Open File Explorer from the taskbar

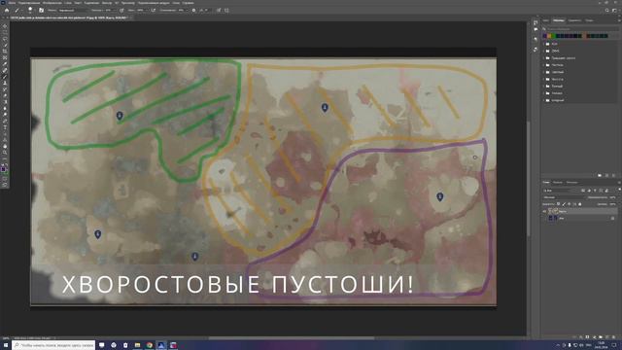137,345
